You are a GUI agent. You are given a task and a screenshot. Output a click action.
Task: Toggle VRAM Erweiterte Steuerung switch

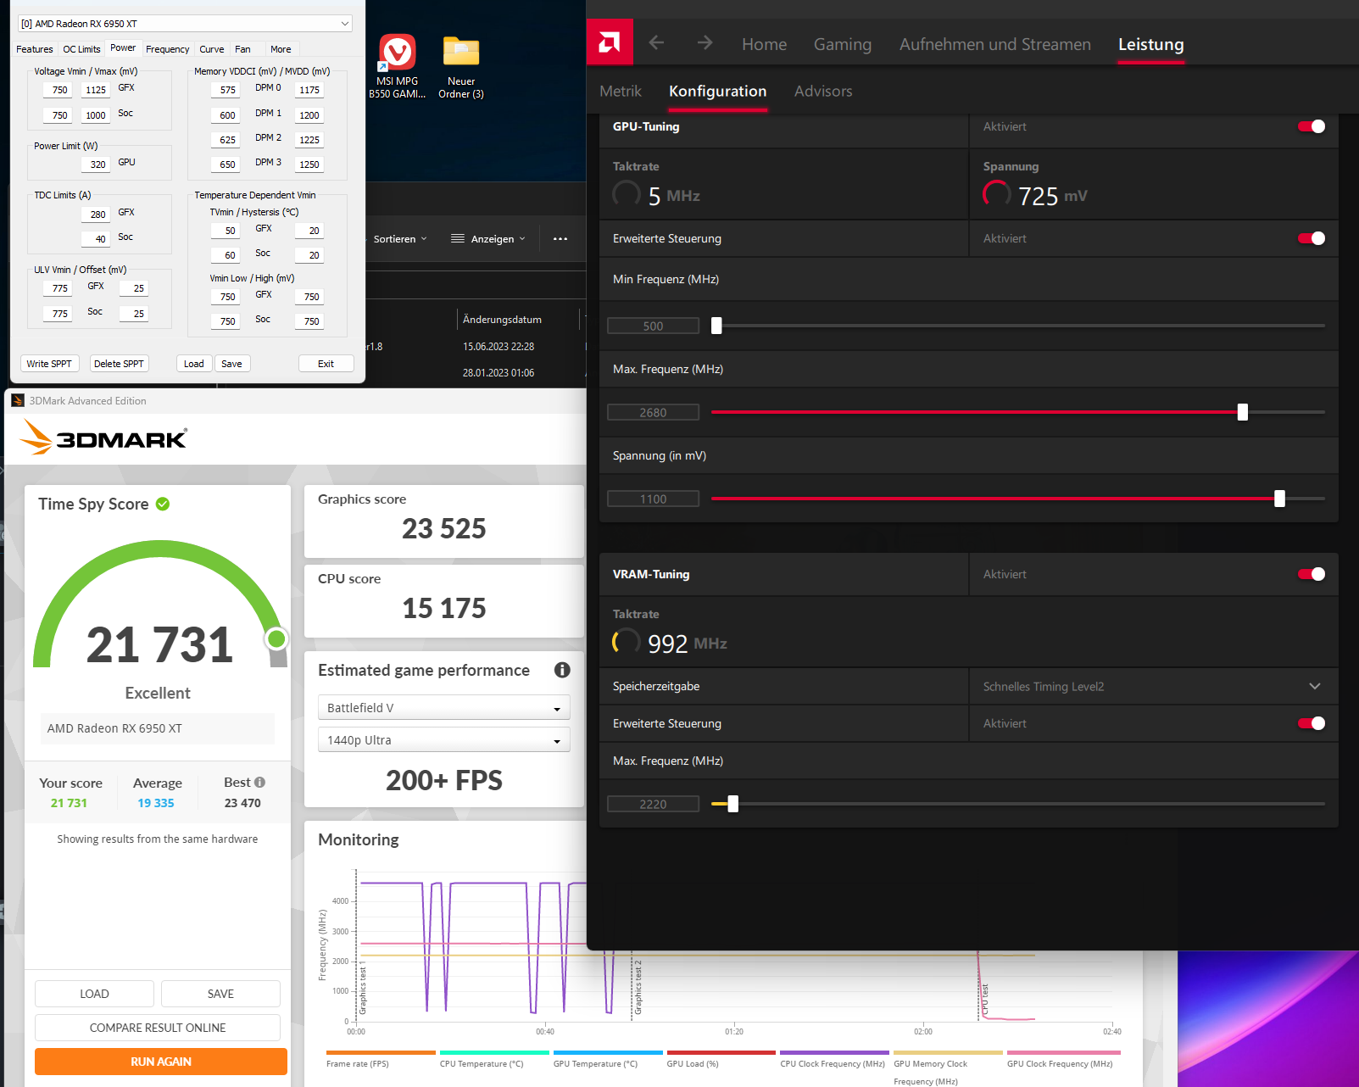click(1312, 723)
